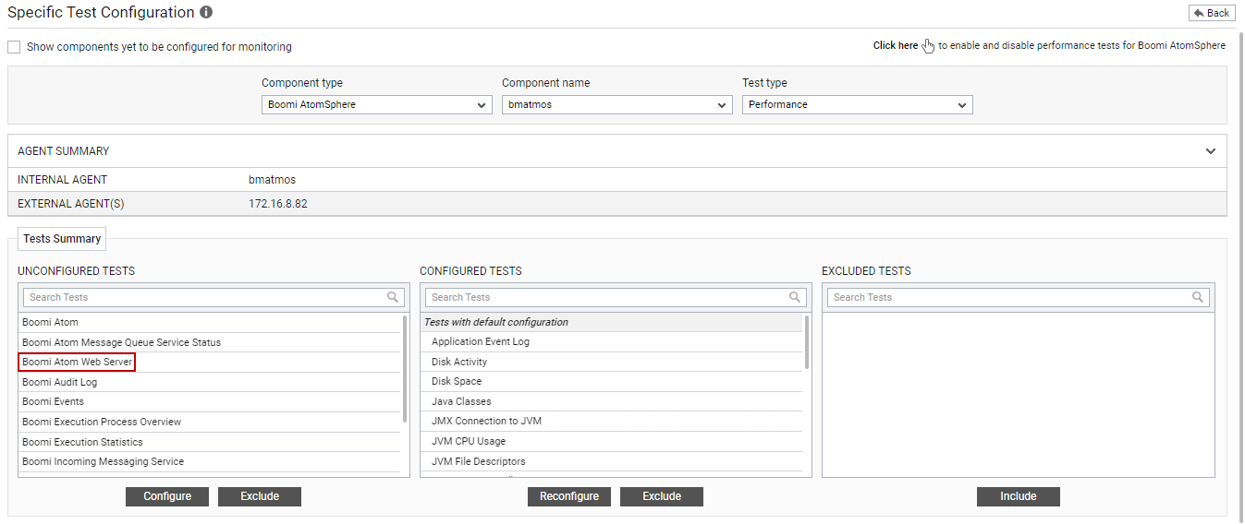The height and width of the screenshot is (524, 1245).
Task: Select Java Classes configured test
Action: 612,402
